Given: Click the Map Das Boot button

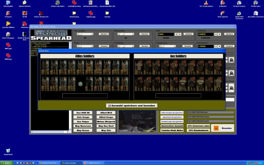Looking at the screenshot, I should [106, 126].
